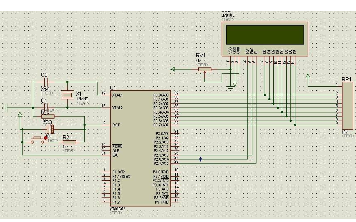Click the P3.0/RXD pin label
Image resolution: width=356 pixels, height=222 pixels.
click(x=161, y=172)
